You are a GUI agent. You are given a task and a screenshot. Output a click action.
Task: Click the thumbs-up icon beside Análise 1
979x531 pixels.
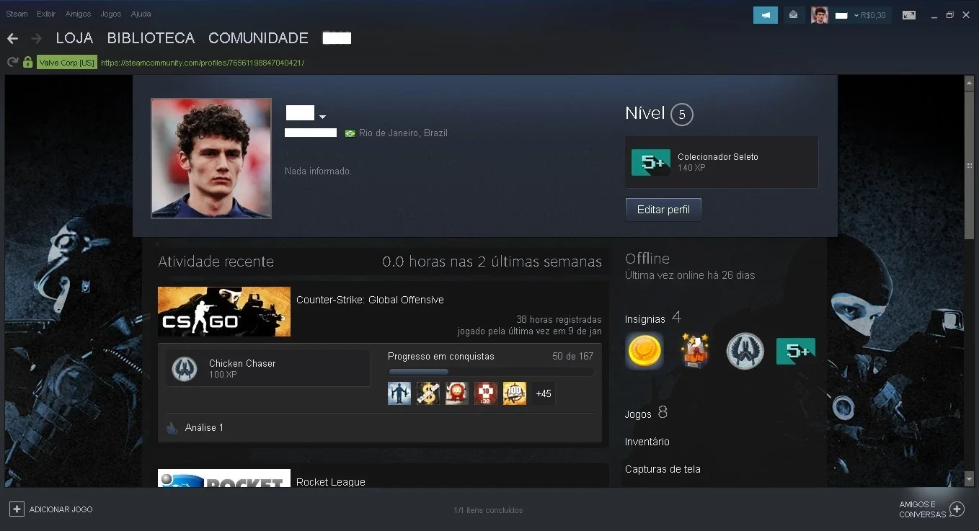point(172,428)
